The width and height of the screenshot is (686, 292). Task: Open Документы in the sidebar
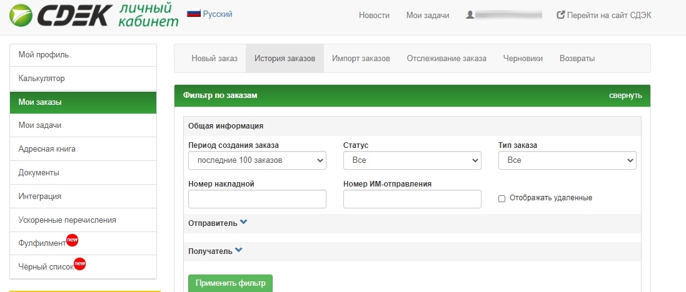click(83, 173)
